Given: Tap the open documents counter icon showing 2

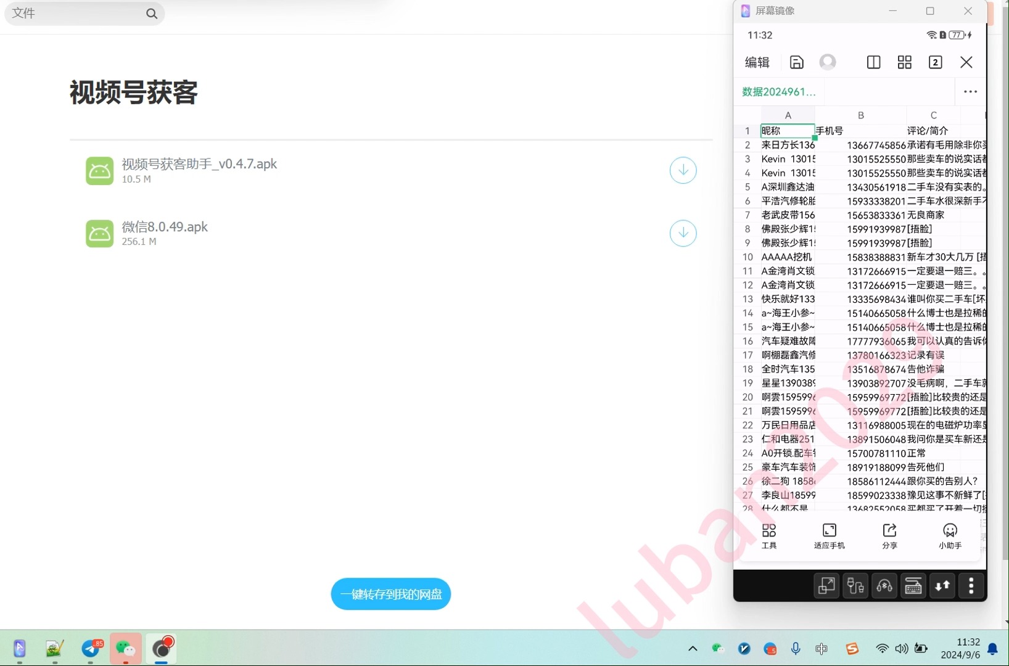Looking at the screenshot, I should (x=935, y=62).
